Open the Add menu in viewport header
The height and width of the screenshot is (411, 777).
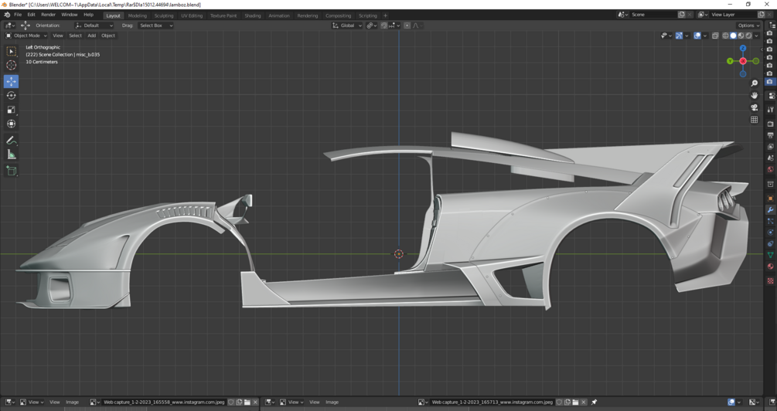pos(91,36)
